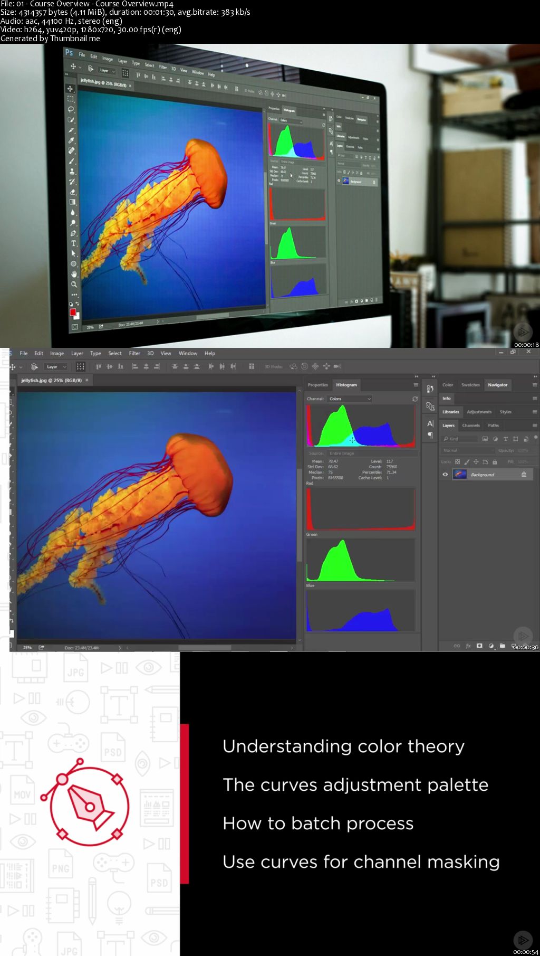Click Align Left Edges icon
This screenshot has width=540, height=956.
coord(135,366)
